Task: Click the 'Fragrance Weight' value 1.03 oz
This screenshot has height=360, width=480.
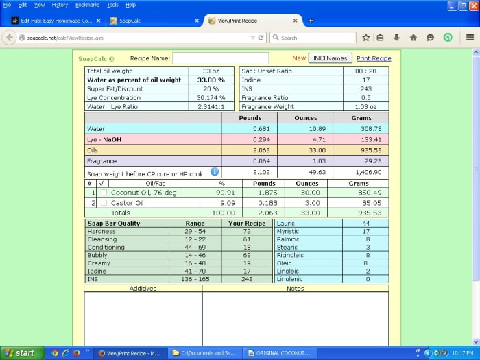Action: coord(365,106)
